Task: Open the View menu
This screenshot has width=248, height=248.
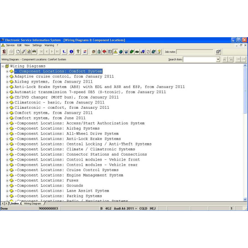Action: (x=27, y=45)
